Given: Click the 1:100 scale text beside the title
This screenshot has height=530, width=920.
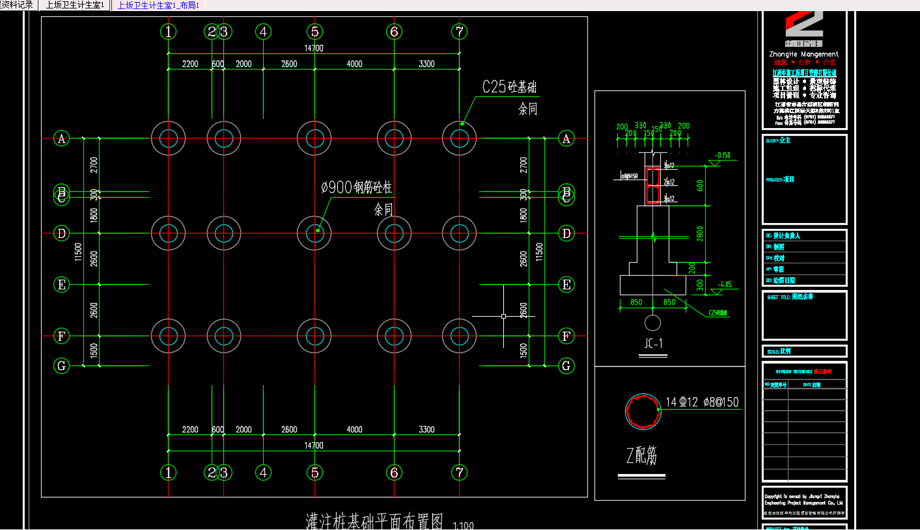Looking at the screenshot, I should coord(463,525).
